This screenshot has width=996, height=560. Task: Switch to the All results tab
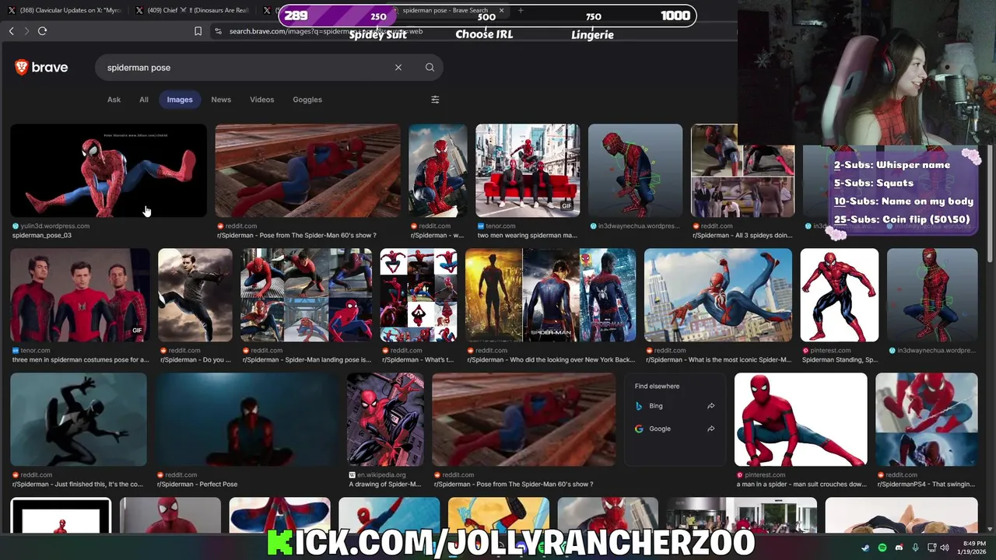click(144, 100)
